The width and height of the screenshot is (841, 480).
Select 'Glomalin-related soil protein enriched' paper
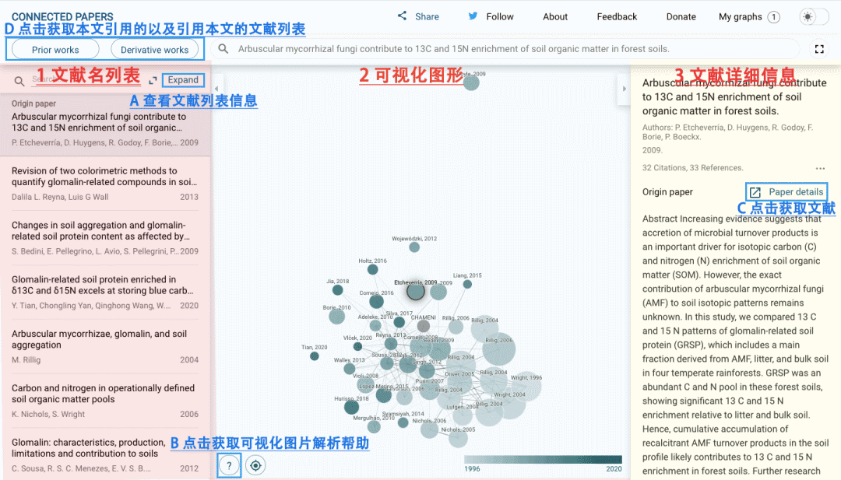(x=105, y=293)
